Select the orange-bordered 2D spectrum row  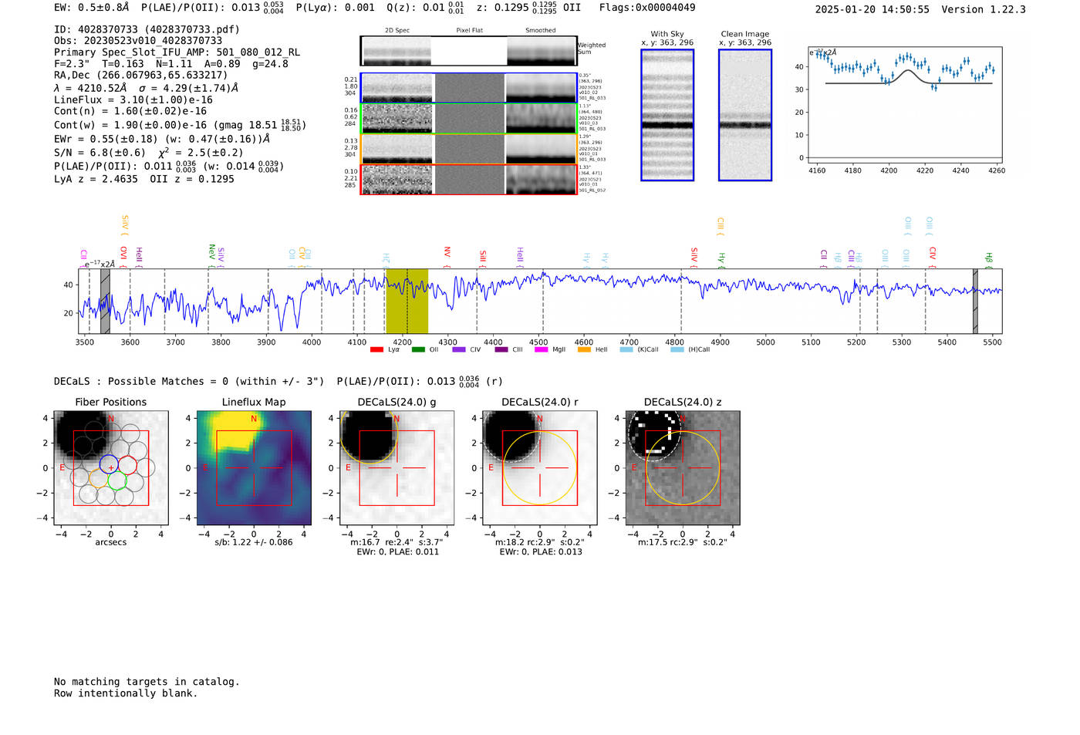point(469,149)
